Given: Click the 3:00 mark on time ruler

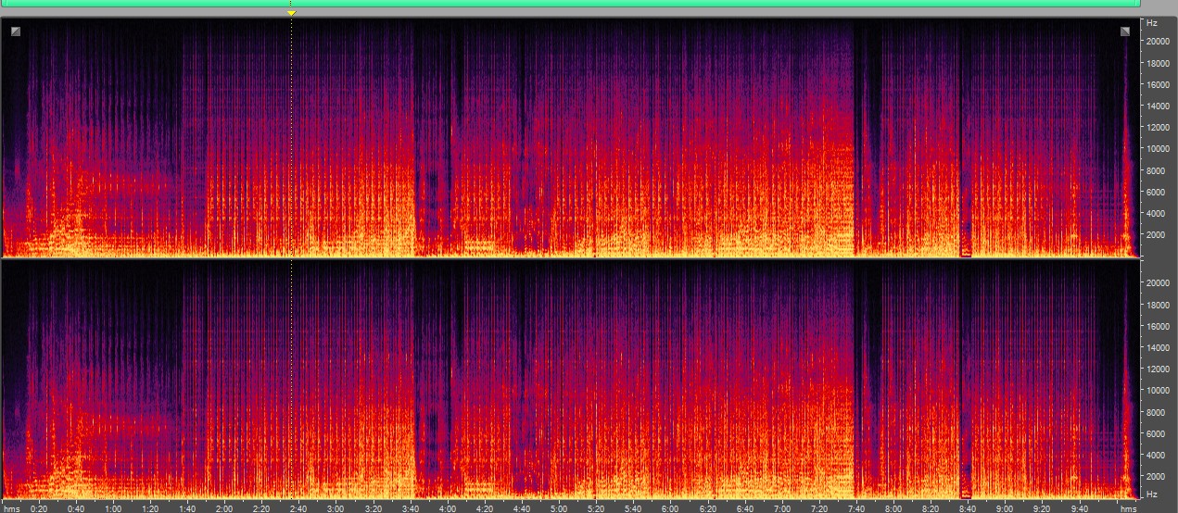Looking at the screenshot, I should (336, 508).
